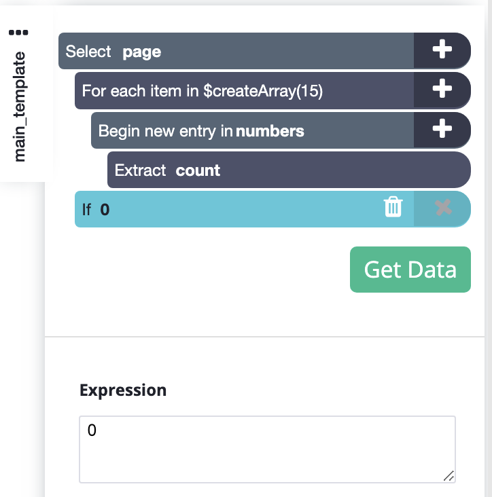Click the bold 'numbers' list name
The image size is (492, 497).
click(x=270, y=131)
